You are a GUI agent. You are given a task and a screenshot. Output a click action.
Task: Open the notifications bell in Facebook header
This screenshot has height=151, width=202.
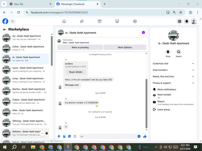(x=187, y=21)
